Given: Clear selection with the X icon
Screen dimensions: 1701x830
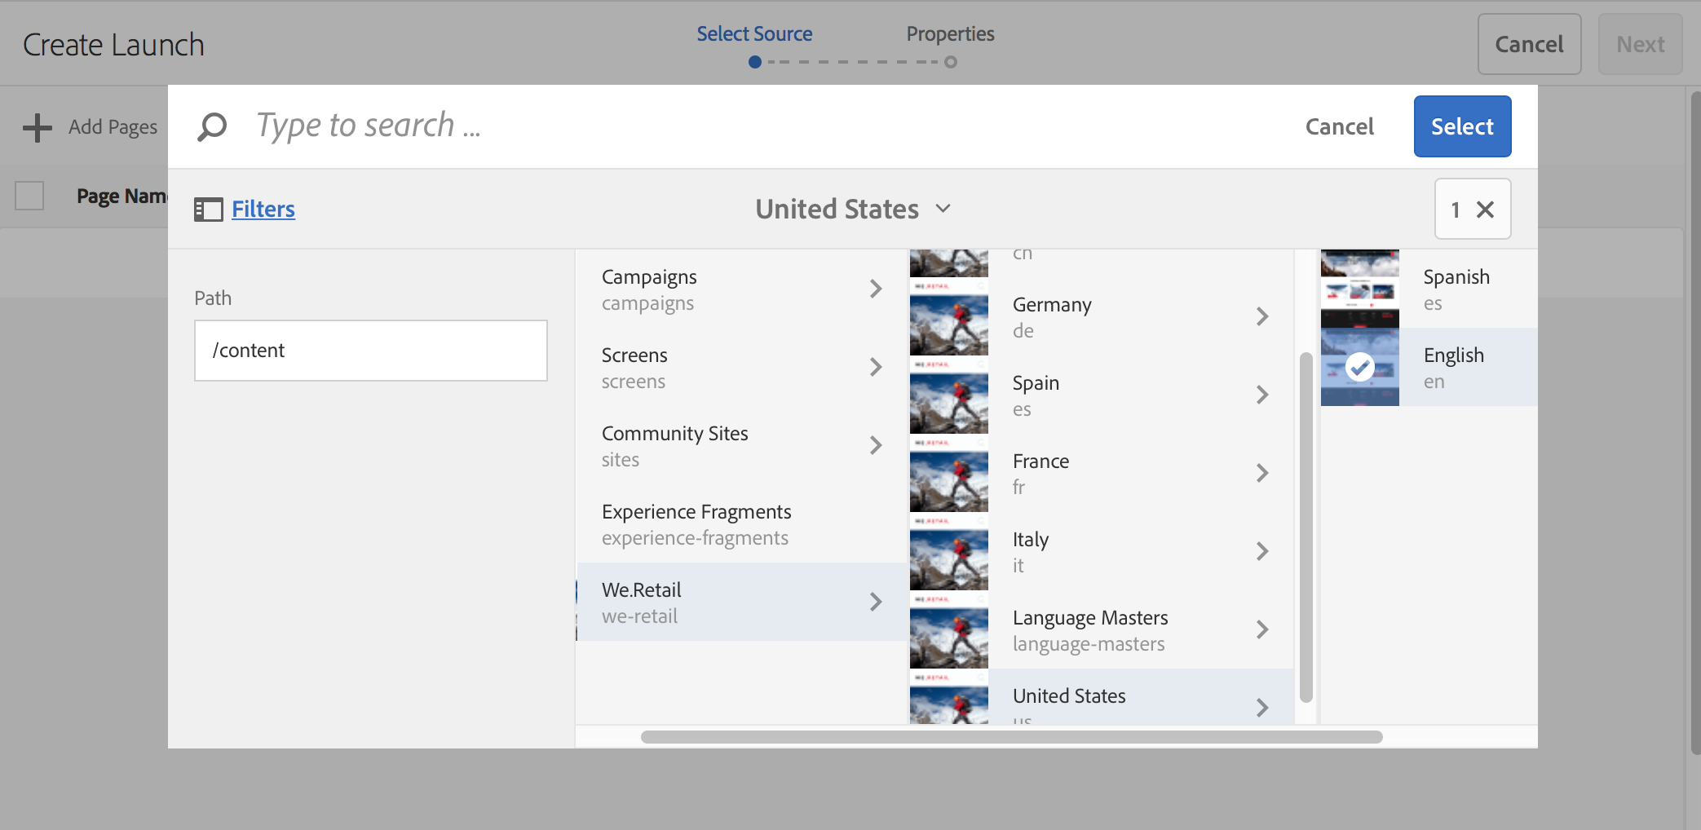Looking at the screenshot, I should 1486,210.
